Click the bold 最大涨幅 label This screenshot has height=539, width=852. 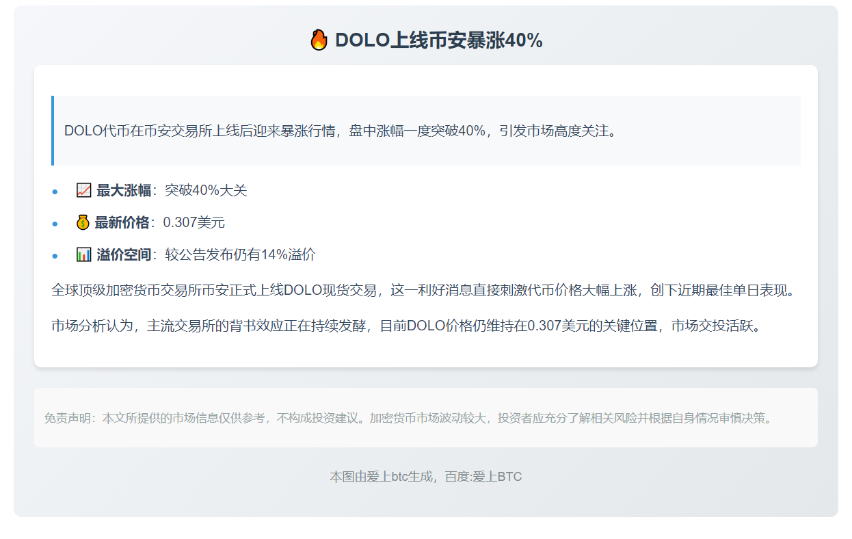pyautogui.click(x=124, y=190)
